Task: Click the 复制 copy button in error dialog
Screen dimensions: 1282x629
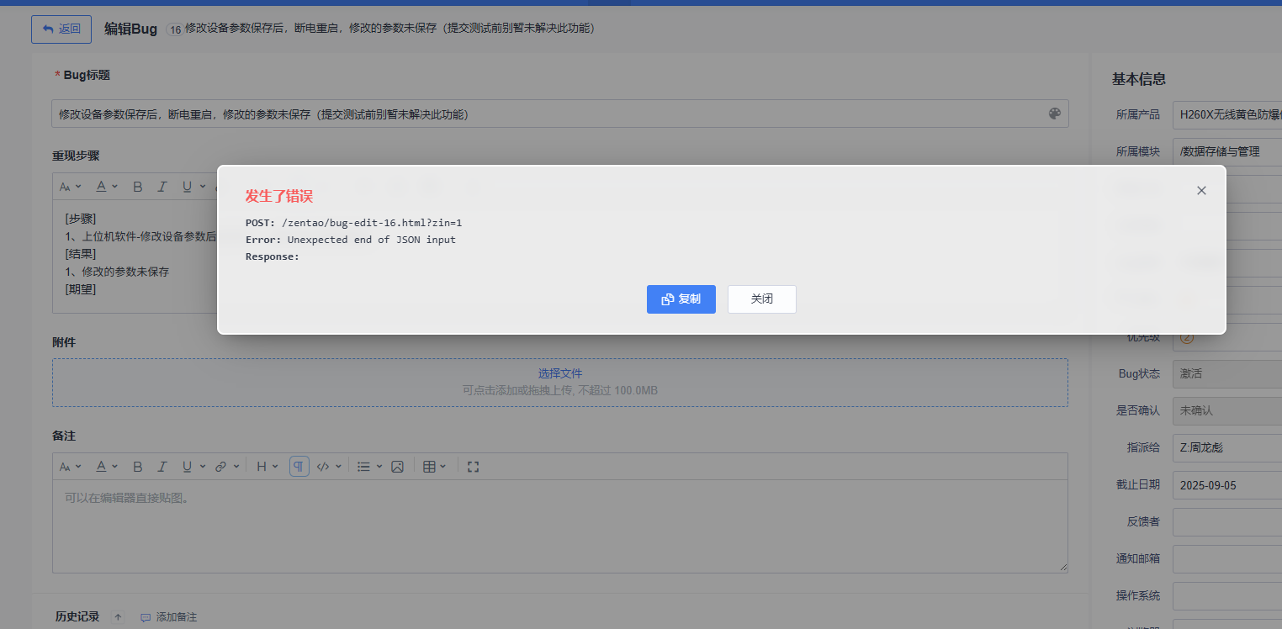Action: [x=681, y=299]
